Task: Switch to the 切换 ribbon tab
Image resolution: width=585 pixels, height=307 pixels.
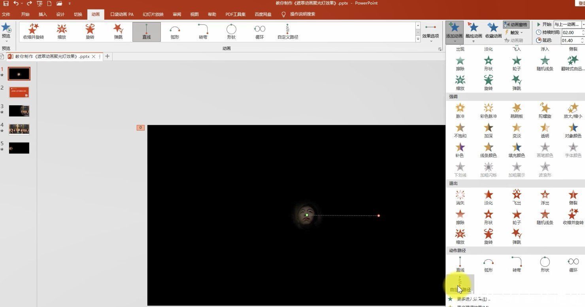Action: (x=78, y=14)
